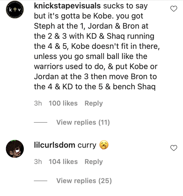The height and width of the screenshot is (196, 183).
Task: Click the word curry in lilcurlsdom's comment
Action: [x=87, y=145]
